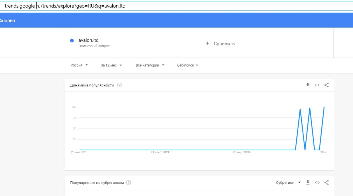Click the rightmost peak on the trend line

pyautogui.click(x=324, y=107)
